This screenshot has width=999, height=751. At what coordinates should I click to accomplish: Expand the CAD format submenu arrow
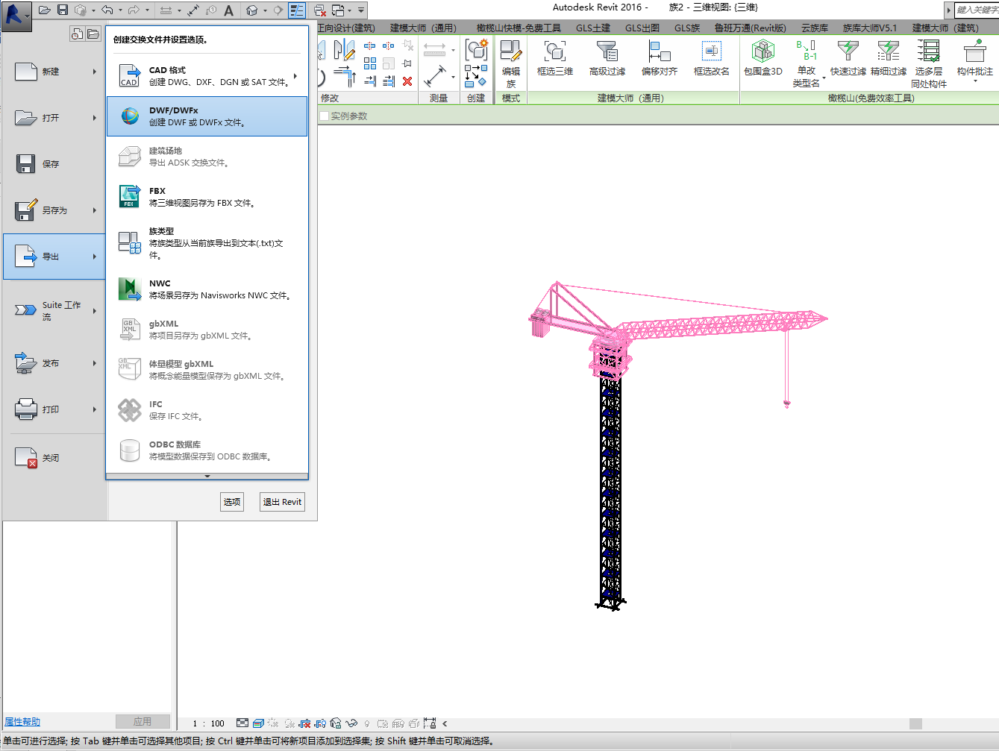pos(296,76)
